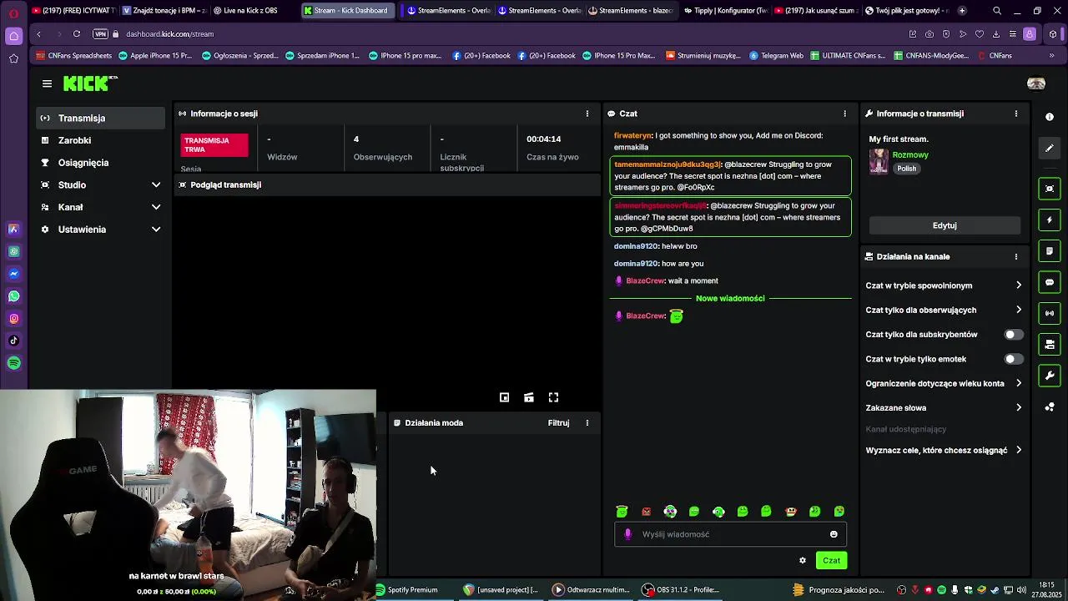Click the theater mode preview icon
Viewport: 1068px width, 601px height.
point(529,397)
